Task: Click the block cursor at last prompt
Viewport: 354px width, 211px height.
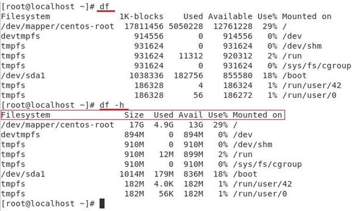Action: point(102,203)
